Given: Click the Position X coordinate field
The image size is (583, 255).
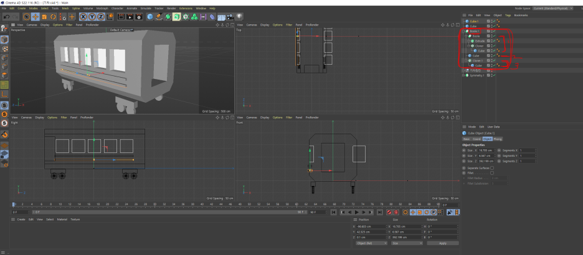Looking at the screenshot, I should pos(371,226).
